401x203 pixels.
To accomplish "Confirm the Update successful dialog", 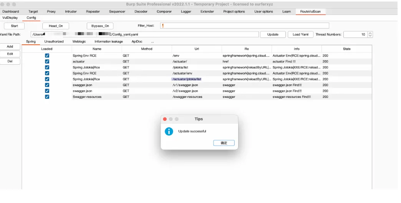I will 224,143.
